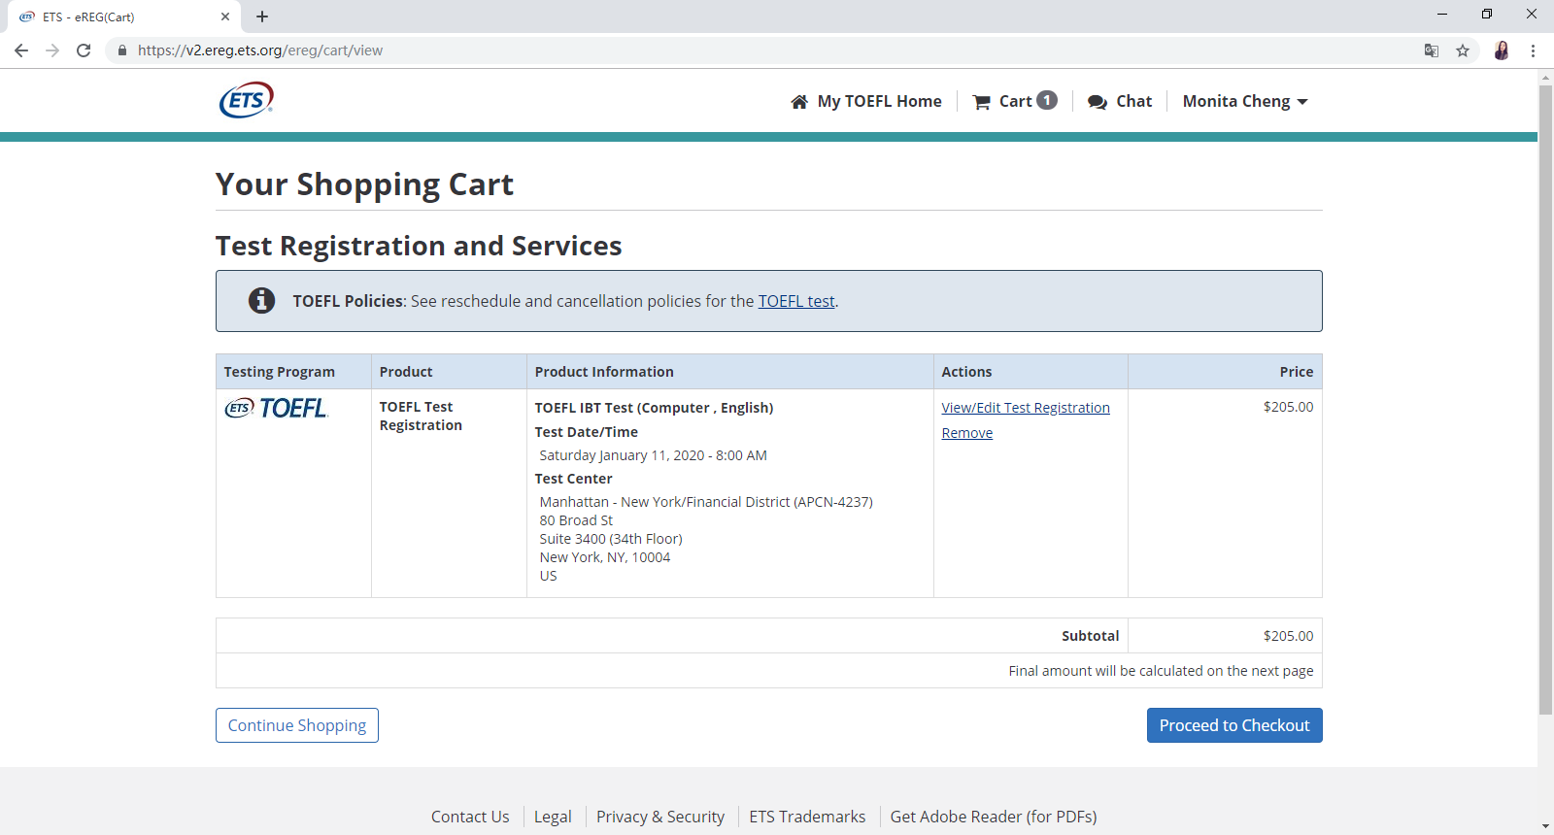Click the 80 Broad St address line
The height and width of the screenshot is (835, 1554).
point(576,520)
